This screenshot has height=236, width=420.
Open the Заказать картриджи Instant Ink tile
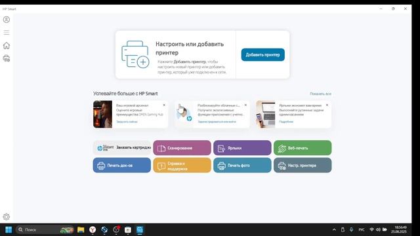click(x=122, y=147)
